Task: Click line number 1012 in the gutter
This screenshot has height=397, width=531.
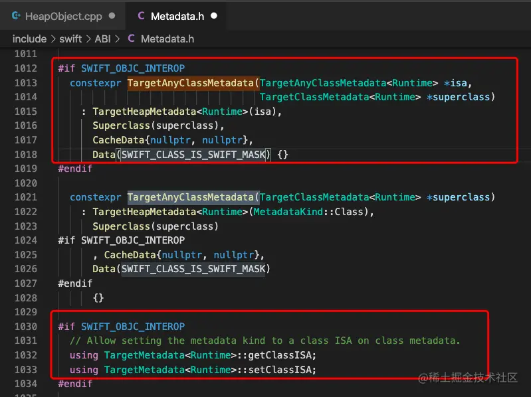Action: click(26, 68)
